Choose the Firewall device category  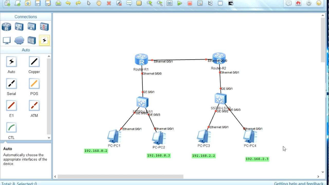pos(44,27)
